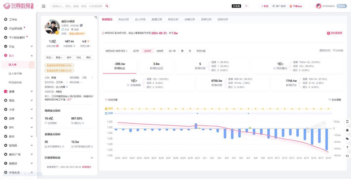
Task: Click the help question mark icon
Action: [x=347, y=147]
